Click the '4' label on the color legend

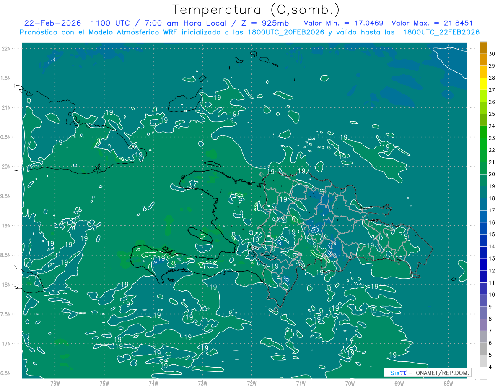[490, 367]
